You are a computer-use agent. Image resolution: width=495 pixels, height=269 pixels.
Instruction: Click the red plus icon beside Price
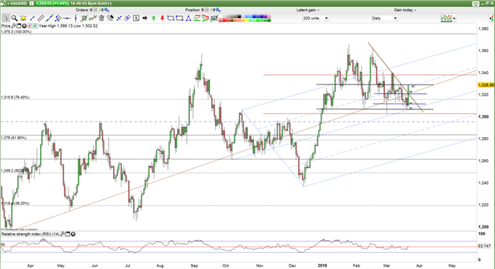pyautogui.click(x=29, y=26)
